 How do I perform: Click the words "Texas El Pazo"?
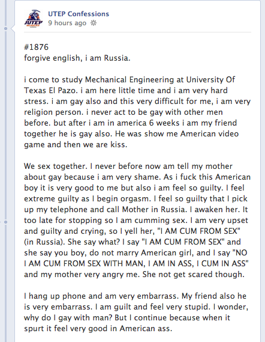tap(50, 90)
